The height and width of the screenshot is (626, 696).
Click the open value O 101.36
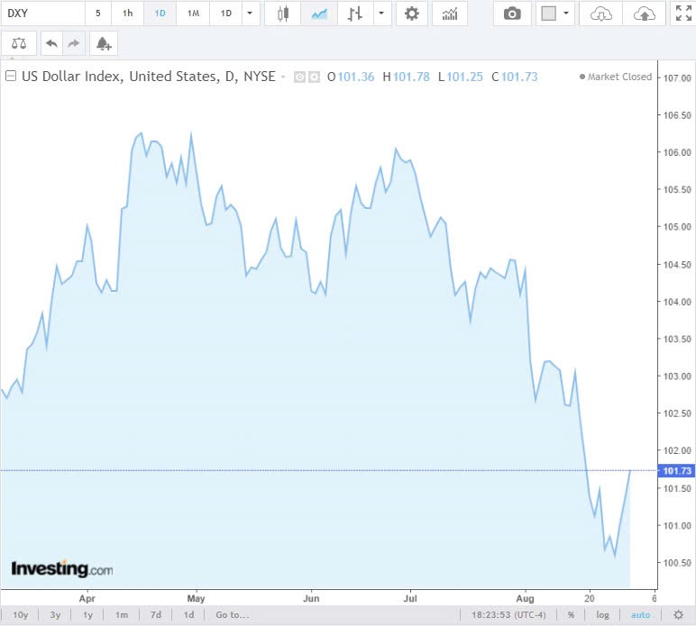pyautogui.click(x=351, y=77)
